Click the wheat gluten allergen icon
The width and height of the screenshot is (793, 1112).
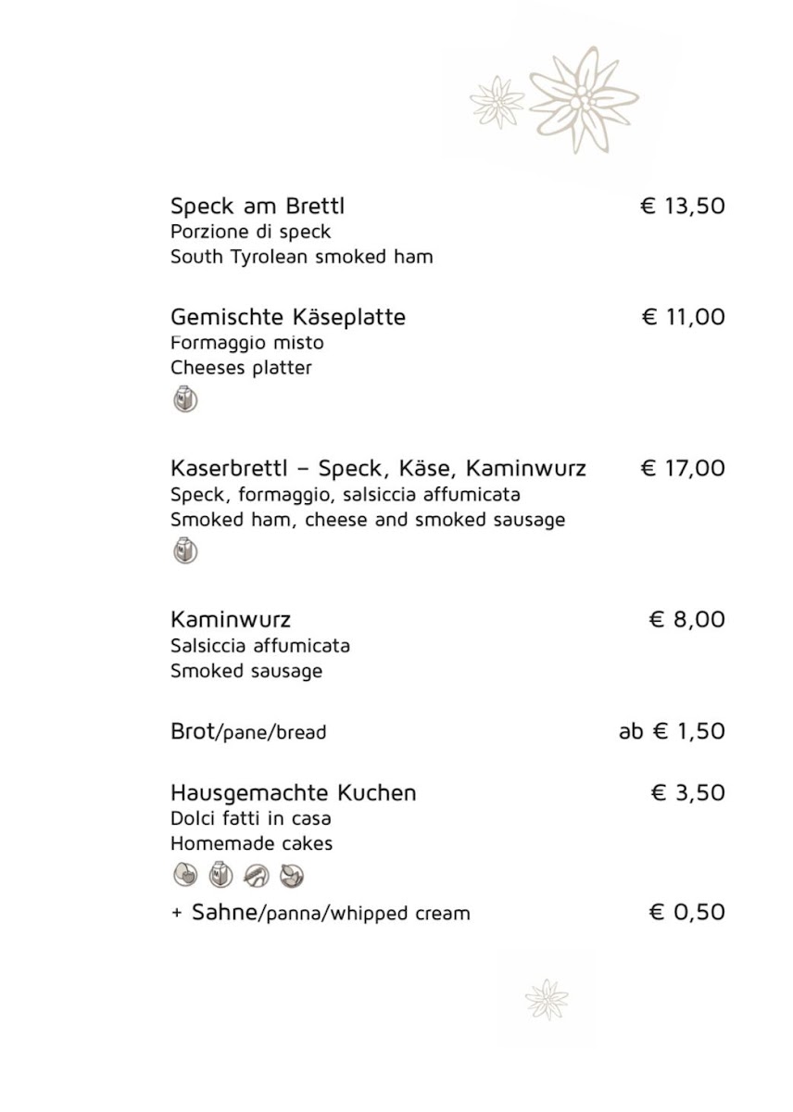click(256, 874)
